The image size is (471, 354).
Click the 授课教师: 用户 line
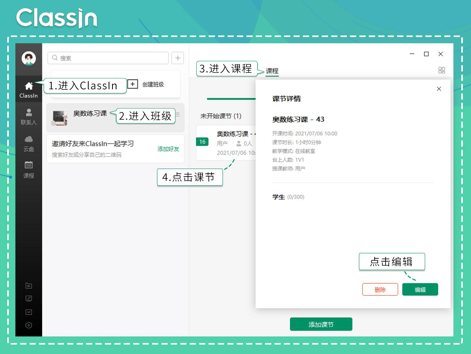tap(289, 169)
